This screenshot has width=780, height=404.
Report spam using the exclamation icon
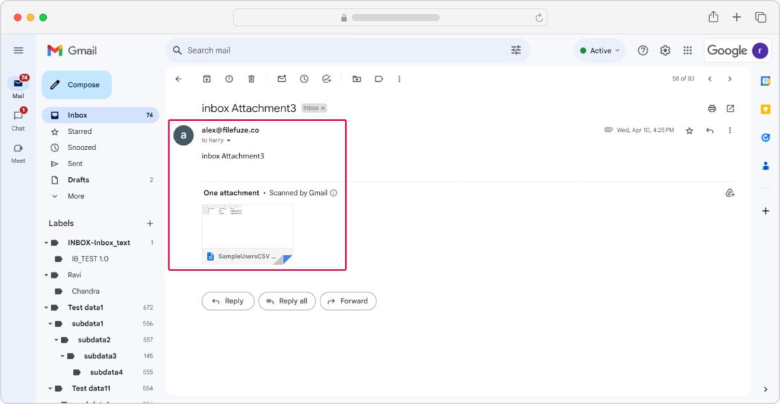(x=229, y=79)
